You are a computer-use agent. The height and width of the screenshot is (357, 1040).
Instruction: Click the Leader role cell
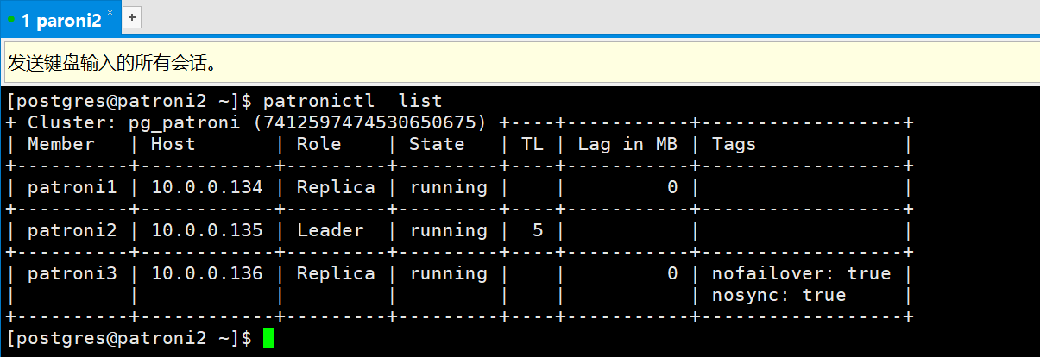click(330, 230)
